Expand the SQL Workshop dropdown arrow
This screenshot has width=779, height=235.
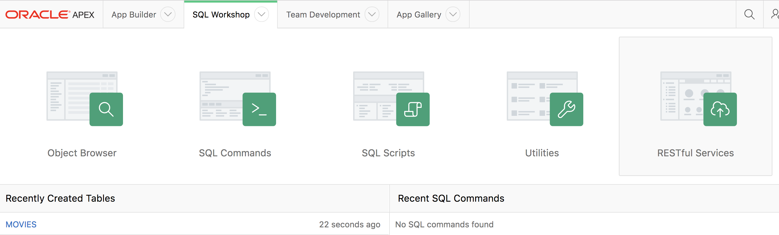262,14
